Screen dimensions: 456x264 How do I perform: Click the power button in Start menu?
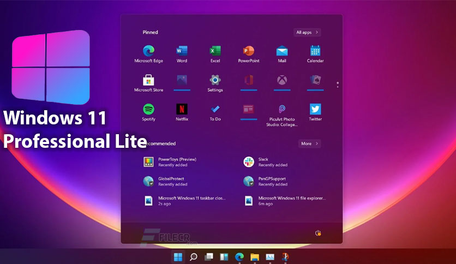[318, 233]
